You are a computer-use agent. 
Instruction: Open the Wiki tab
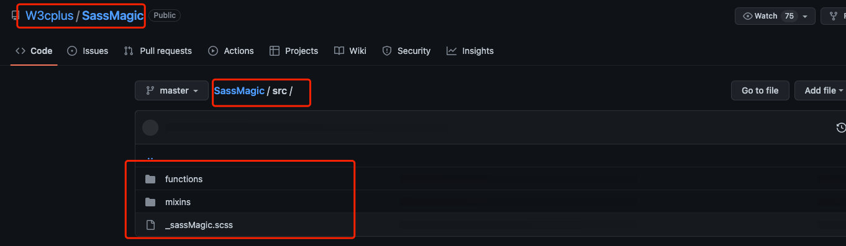tap(350, 51)
